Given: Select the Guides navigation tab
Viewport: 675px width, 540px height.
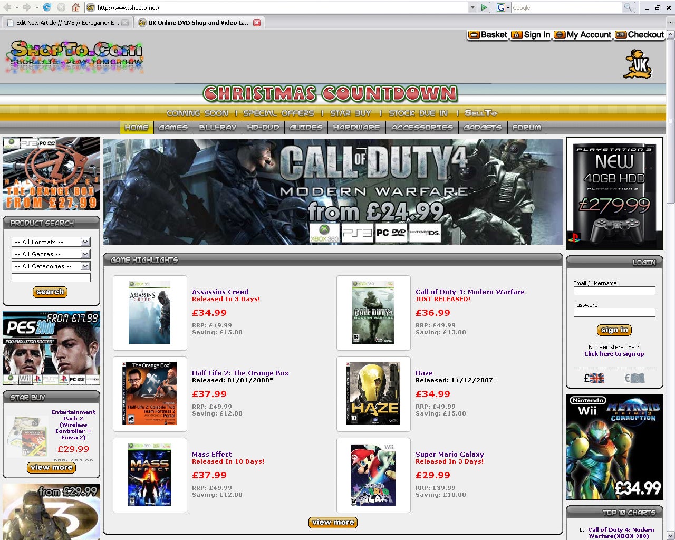Looking at the screenshot, I should (x=306, y=128).
